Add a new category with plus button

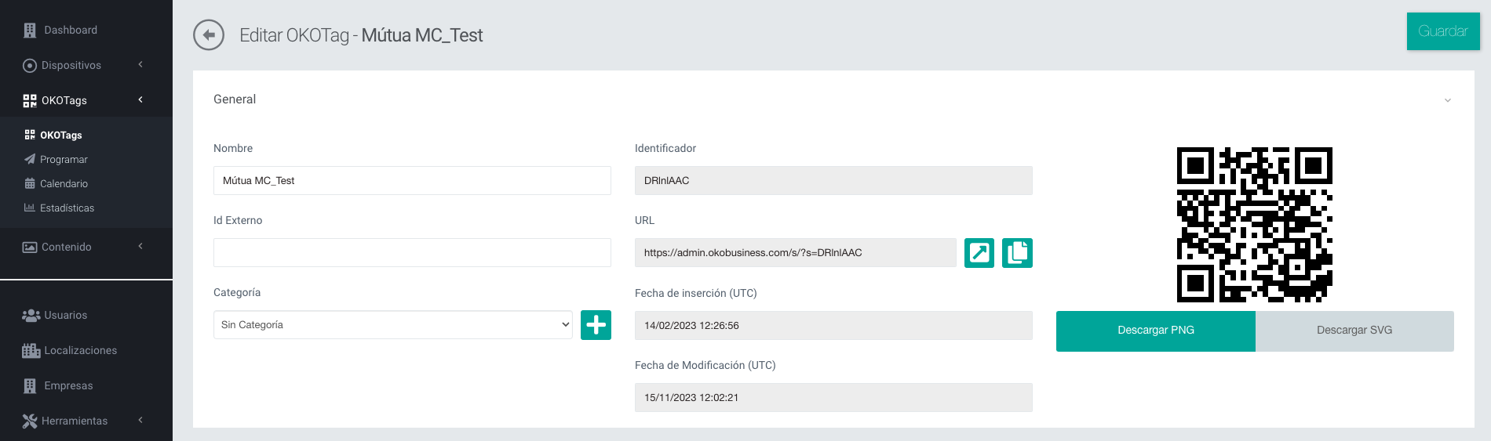tap(596, 325)
